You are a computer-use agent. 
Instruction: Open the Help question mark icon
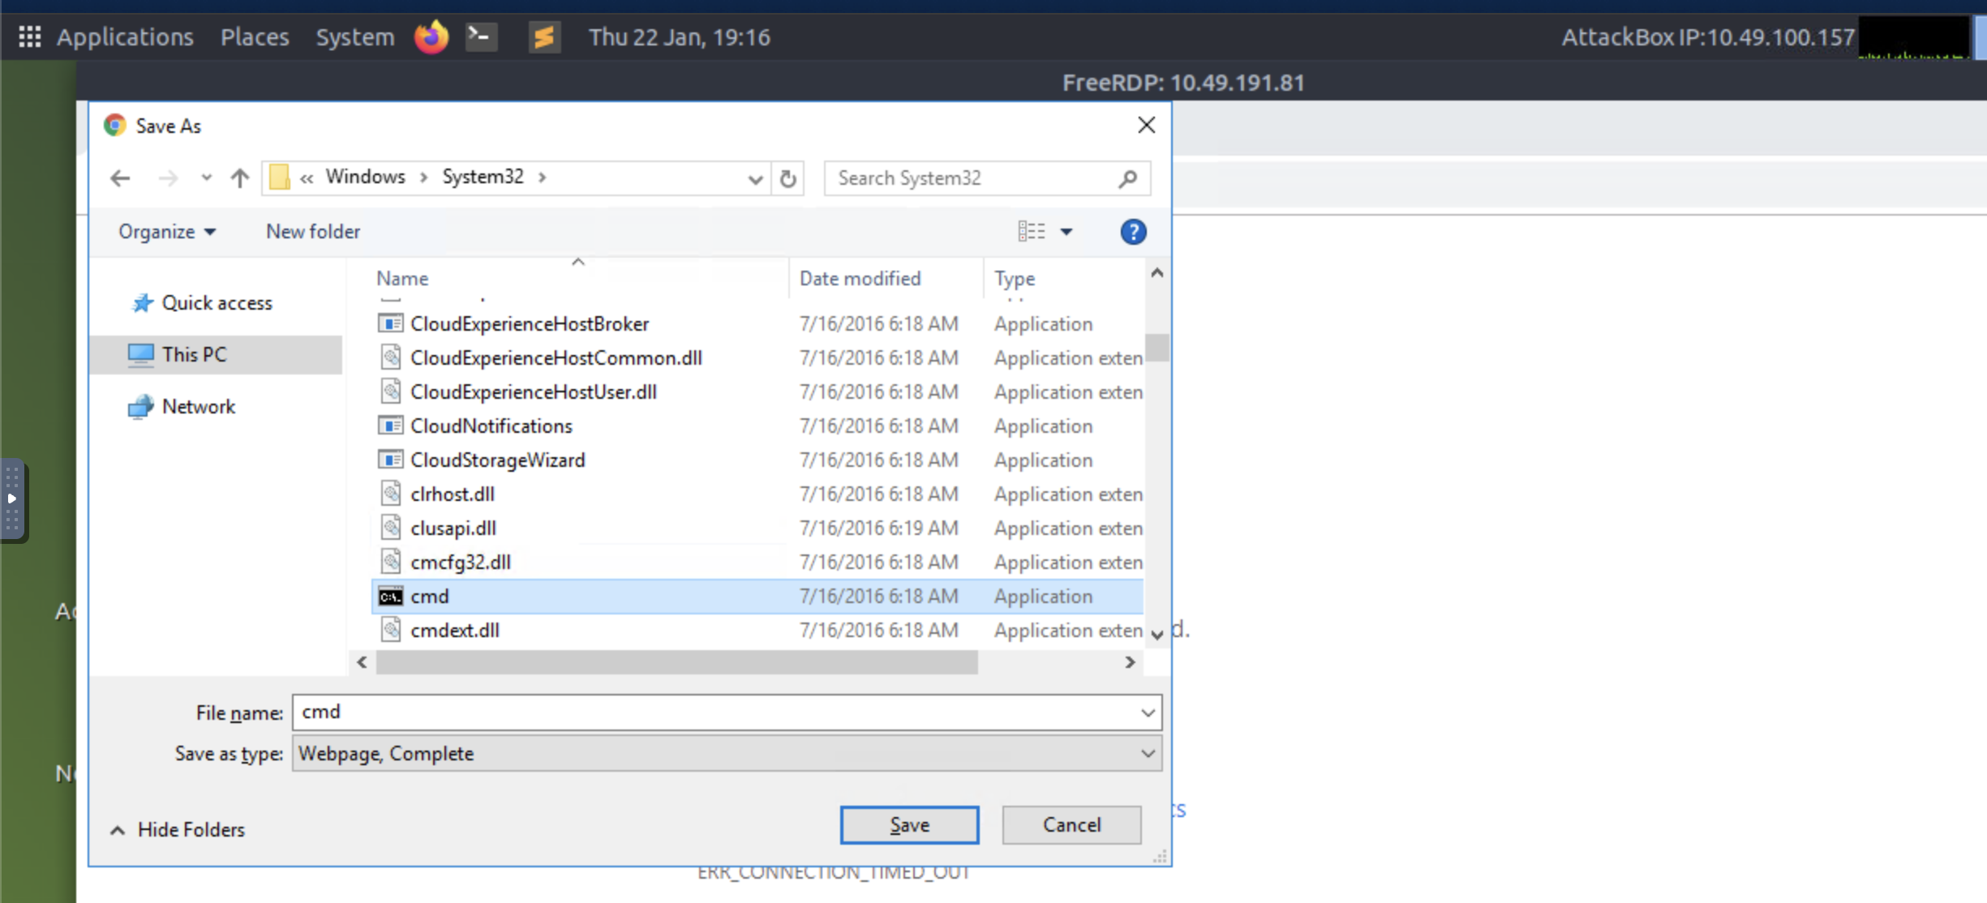[1133, 233]
